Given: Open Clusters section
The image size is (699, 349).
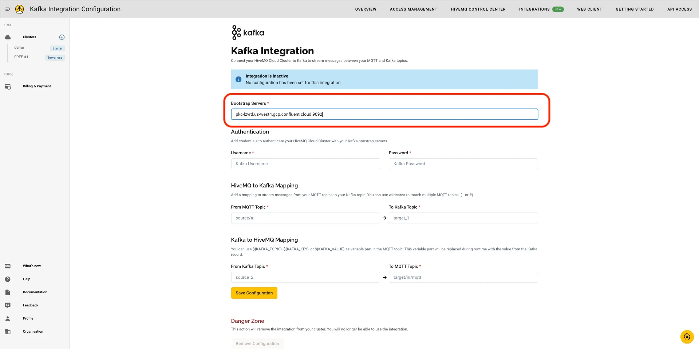Looking at the screenshot, I should click(x=29, y=37).
